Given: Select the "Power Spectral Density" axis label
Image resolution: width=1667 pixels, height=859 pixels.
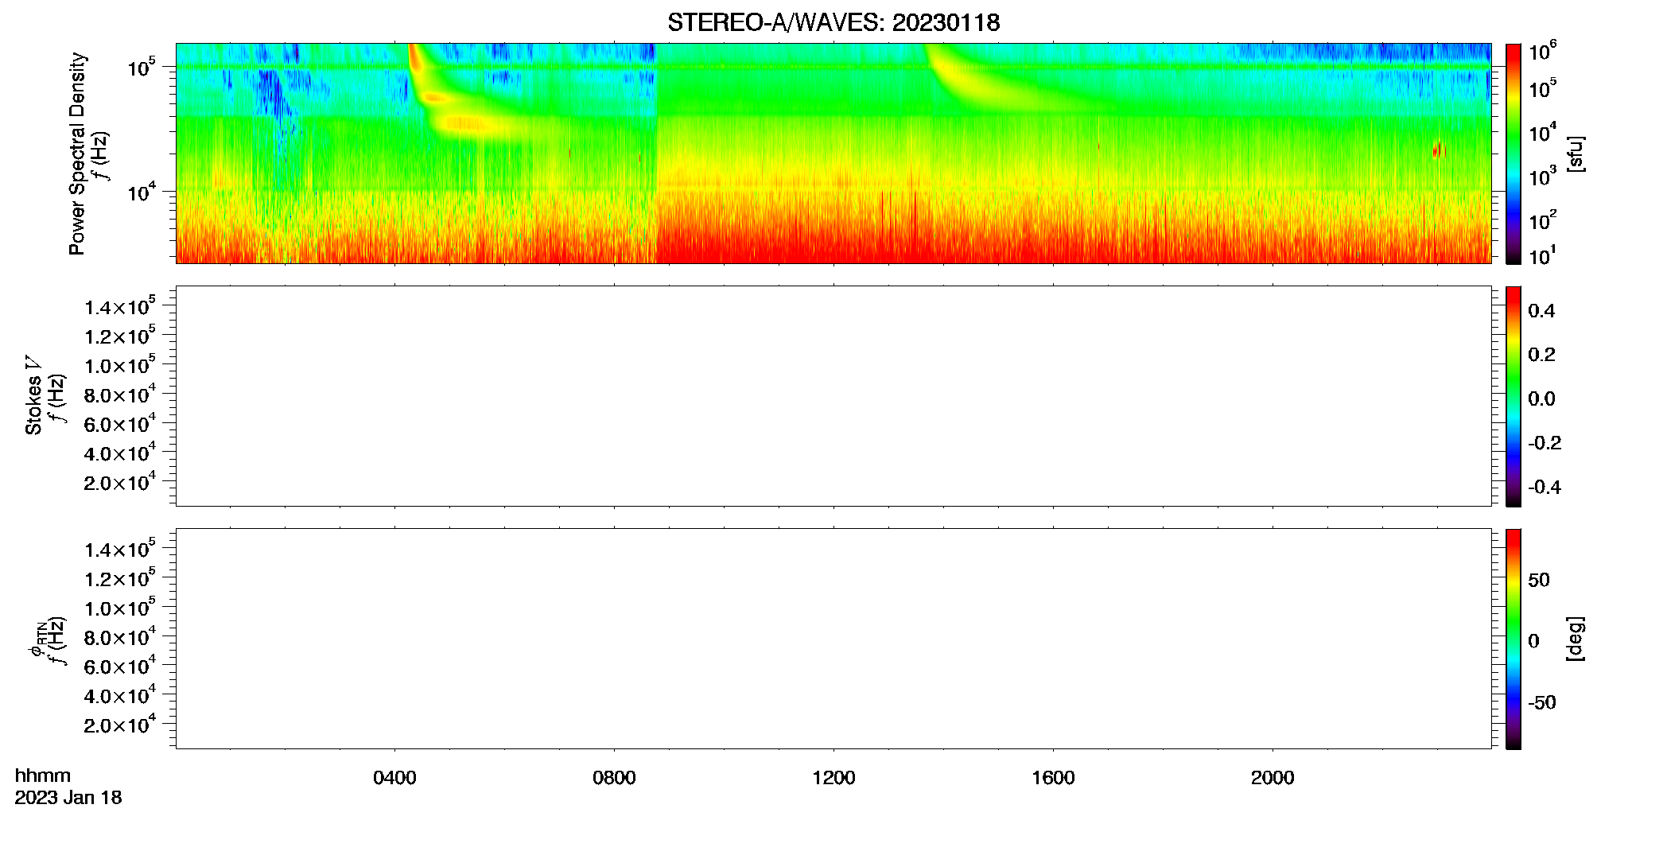Looking at the screenshot, I should point(77,154).
